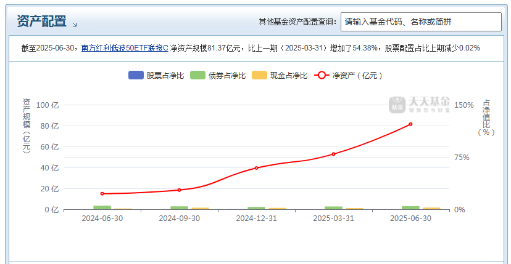Click the 2025-06-30 axis date label
Viewport: 511px width, 264px height.
pos(410,218)
